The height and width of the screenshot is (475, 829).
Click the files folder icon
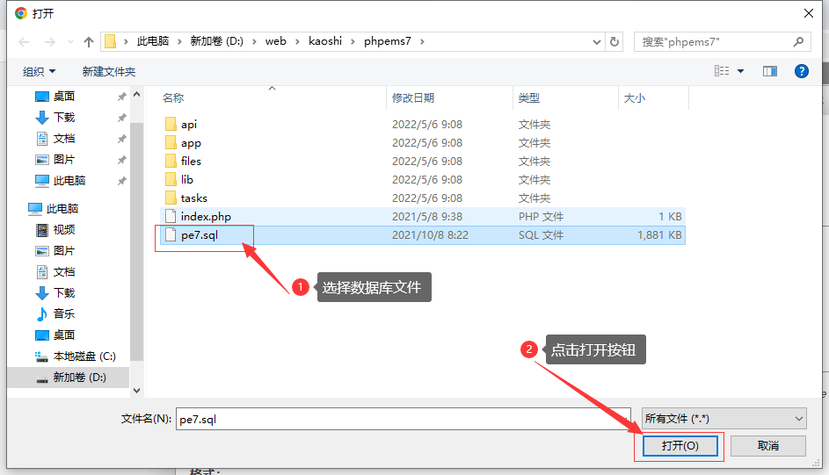(171, 161)
